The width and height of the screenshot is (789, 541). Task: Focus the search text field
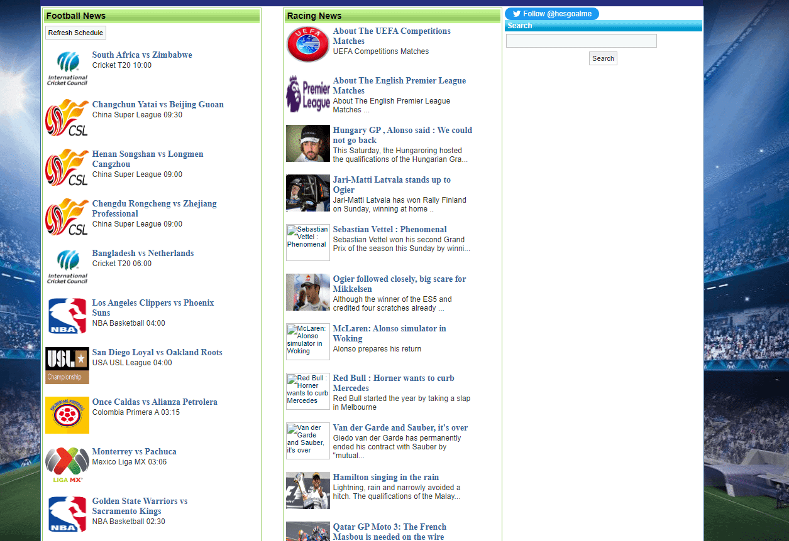click(x=581, y=41)
